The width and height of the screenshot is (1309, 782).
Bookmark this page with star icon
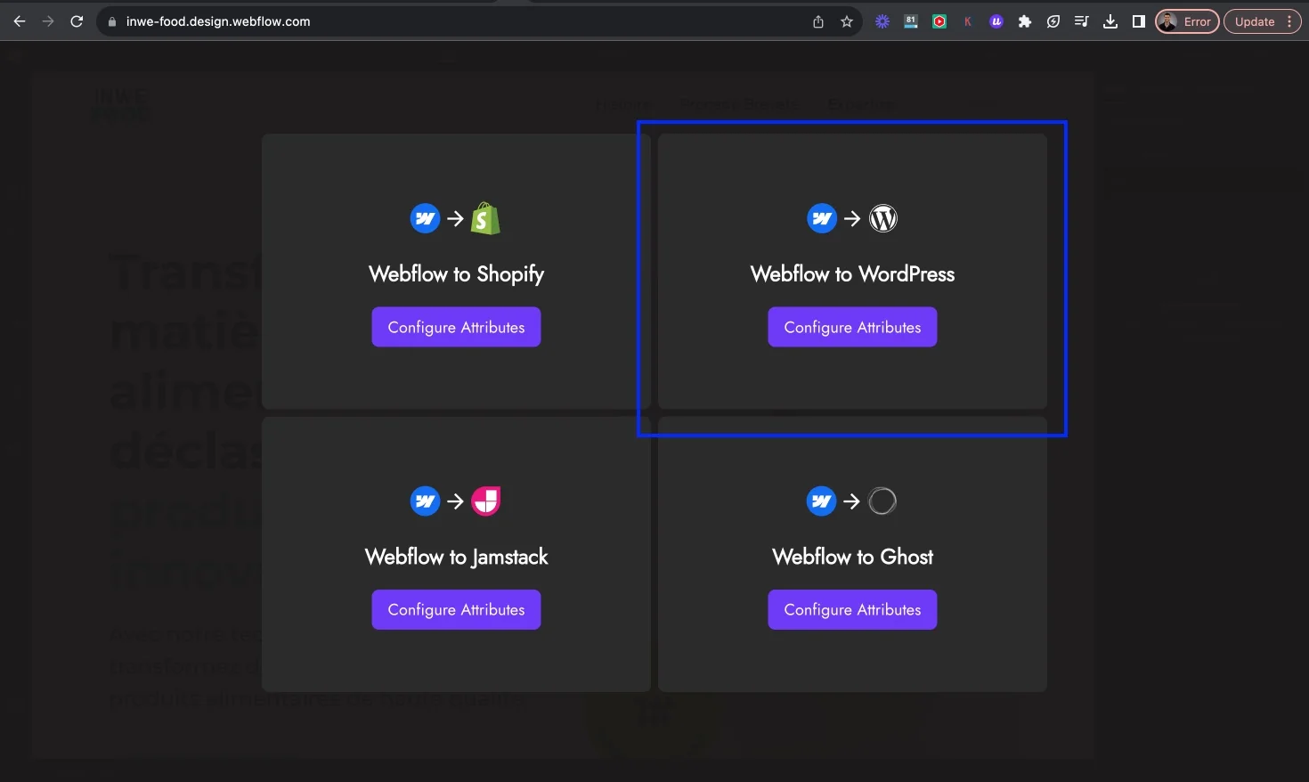pos(847,21)
